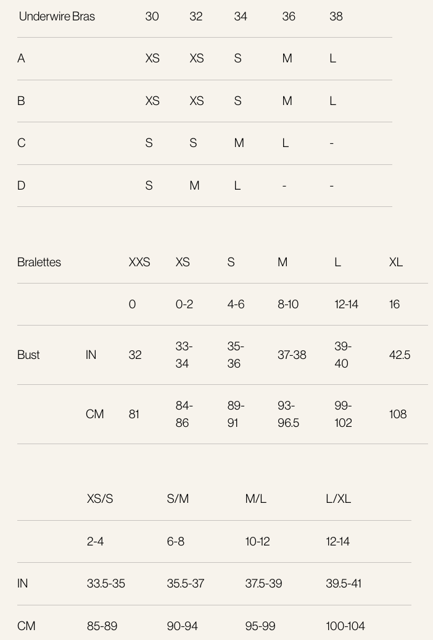Click the "Underwire Bras" table heading
433x640 pixels.
(x=57, y=17)
